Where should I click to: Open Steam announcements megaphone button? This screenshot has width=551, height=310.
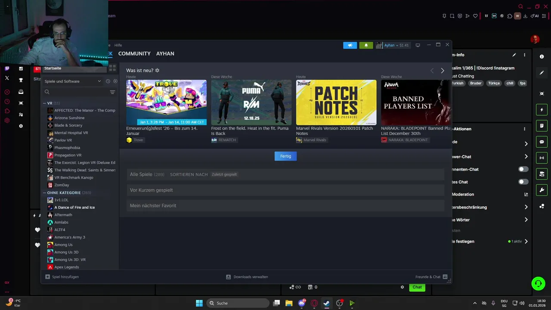point(350,45)
